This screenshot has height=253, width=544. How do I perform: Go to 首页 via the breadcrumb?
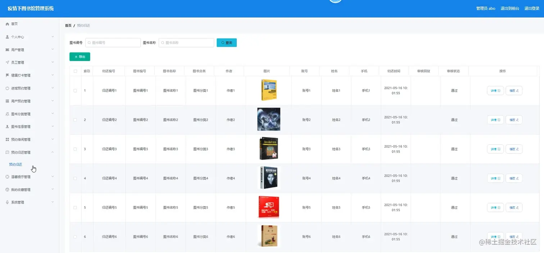tap(68, 26)
